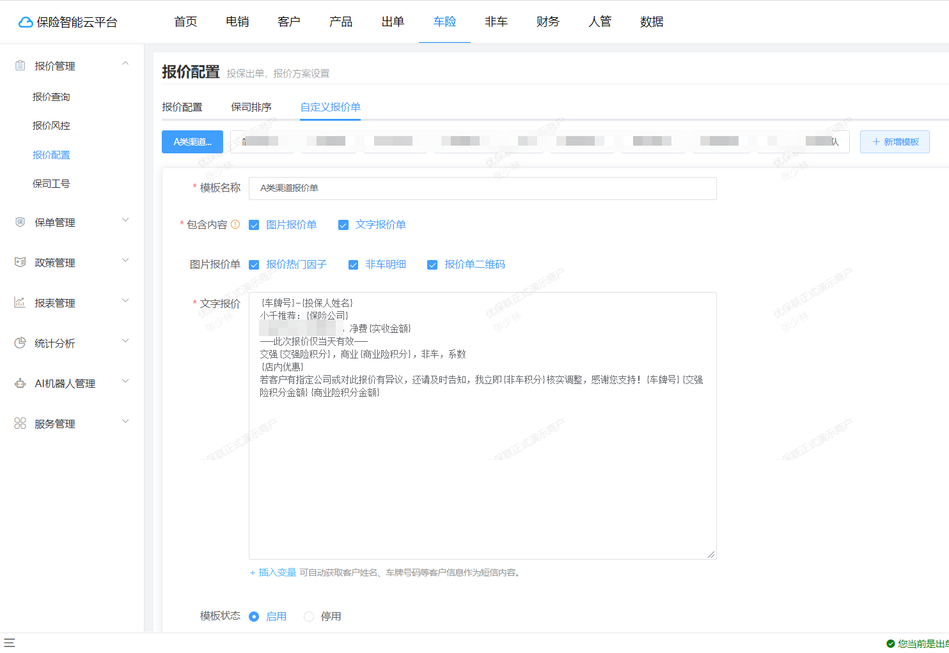This screenshot has height=653, width=949.
Task: Open the 人管 top menu
Action: [600, 22]
